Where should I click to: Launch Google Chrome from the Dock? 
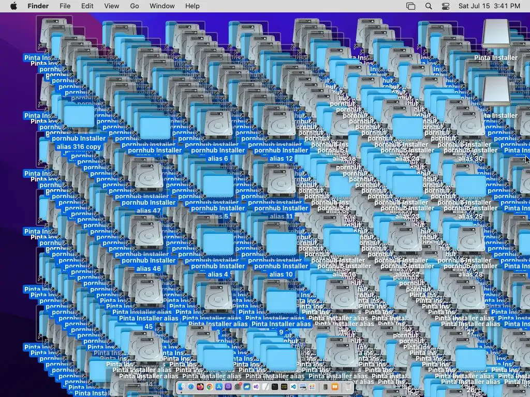[210, 387]
